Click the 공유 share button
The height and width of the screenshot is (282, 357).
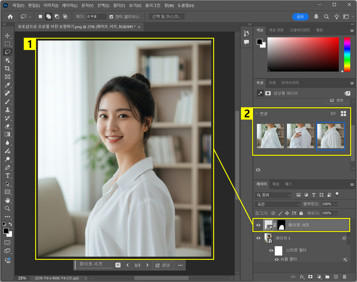300,17
